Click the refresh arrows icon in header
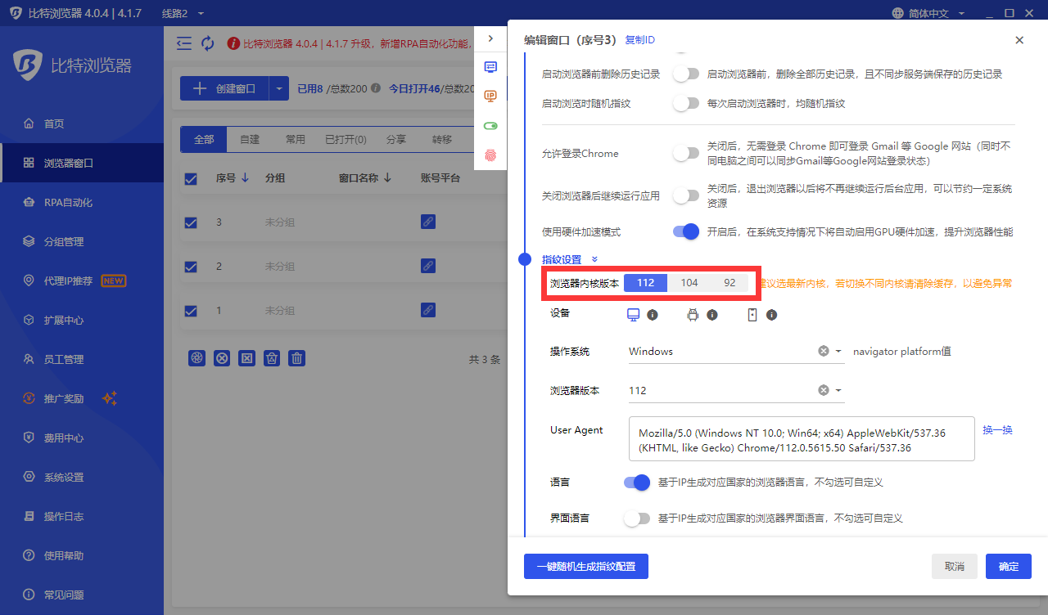Image resolution: width=1048 pixels, height=615 pixels. [207, 43]
